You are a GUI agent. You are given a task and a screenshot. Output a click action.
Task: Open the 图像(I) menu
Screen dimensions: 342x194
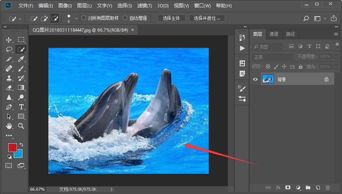[x=65, y=6]
